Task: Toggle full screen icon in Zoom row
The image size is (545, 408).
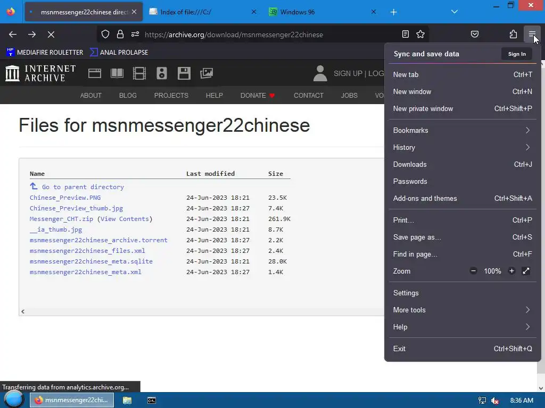Action: pyautogui.click(x=526, y=271)
